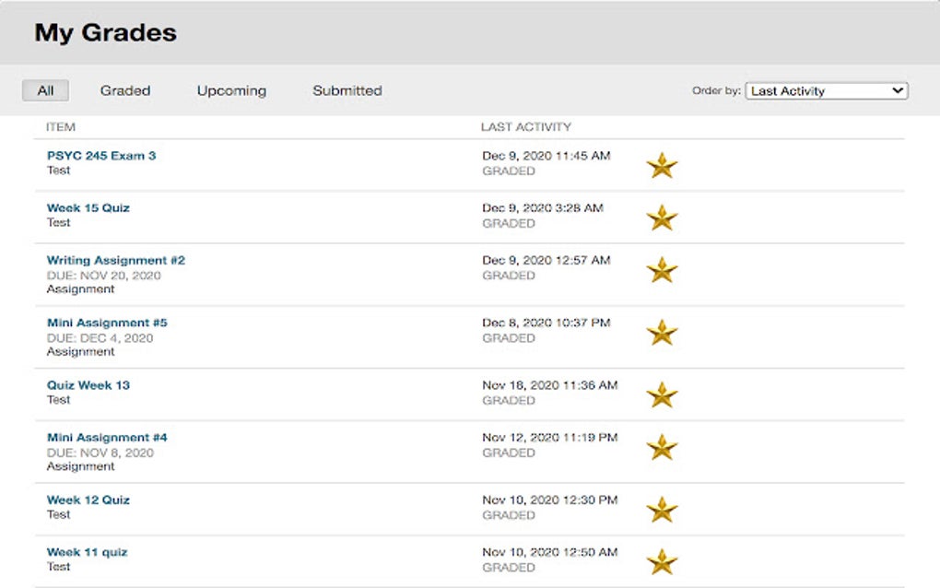Click the gold star for PSYC 245 Exam 3
Screen dimensions: 940x588
point(662,166)
